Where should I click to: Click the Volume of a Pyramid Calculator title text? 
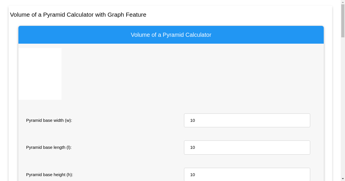pos(171,35)
